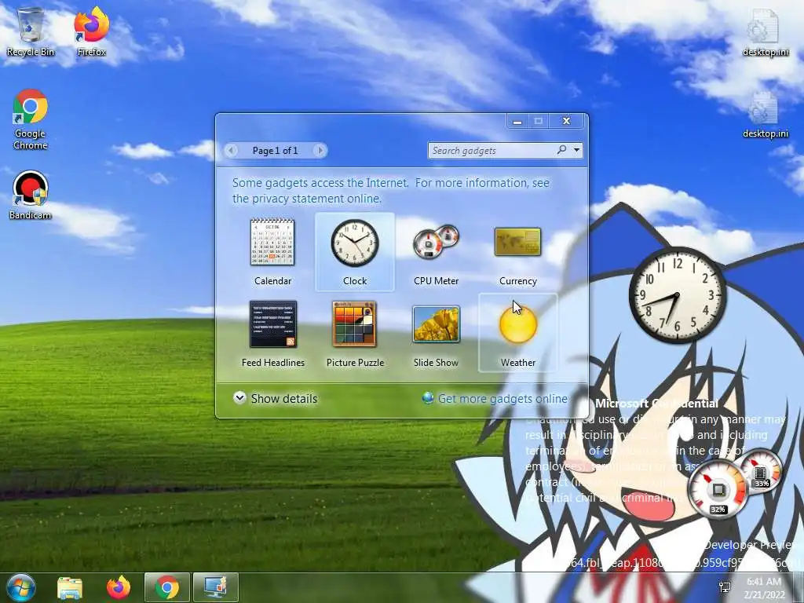Select the Calendar gadget icon
This screenshot has height=603, width=804.
(x=272, y=242)
